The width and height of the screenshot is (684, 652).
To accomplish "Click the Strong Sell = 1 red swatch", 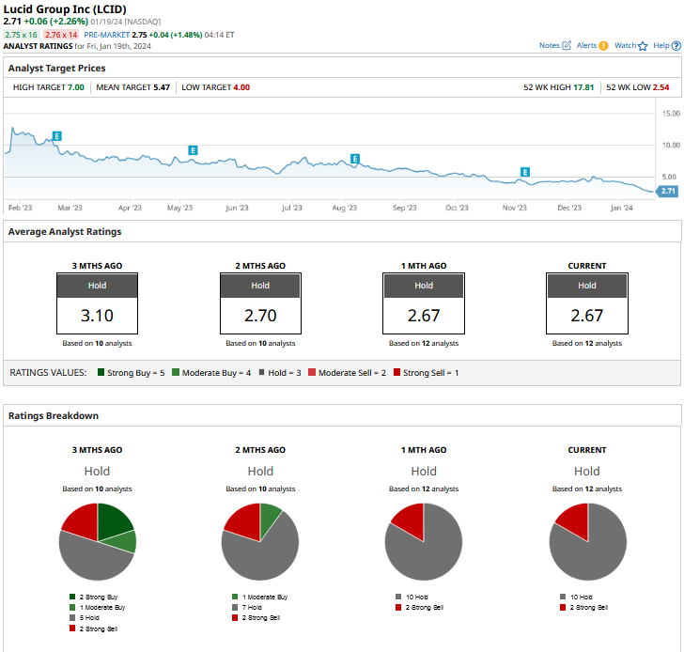I will tap(396, 373).
